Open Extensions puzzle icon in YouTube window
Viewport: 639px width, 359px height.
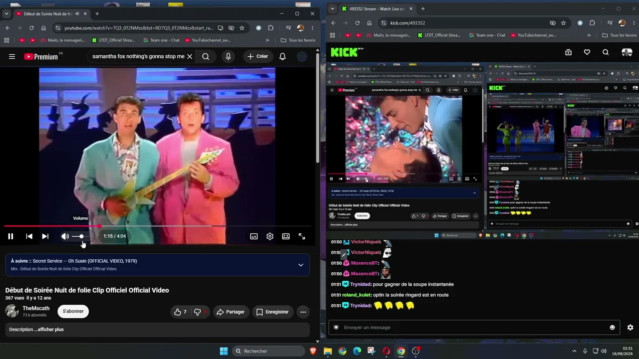(271, 28)
